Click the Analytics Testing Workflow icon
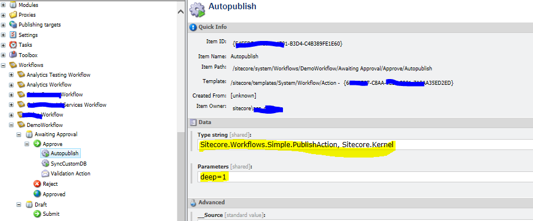This screenshot has height=221, width=533. coord(21,74)
